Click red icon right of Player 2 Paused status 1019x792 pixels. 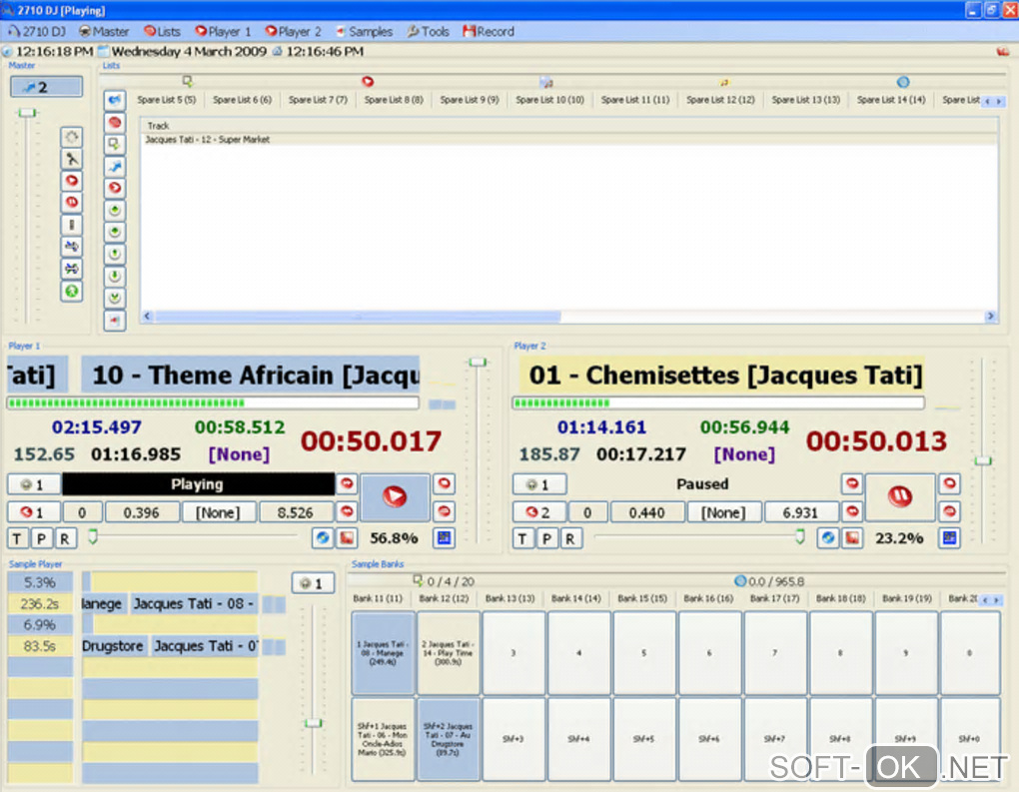(852, 484)
